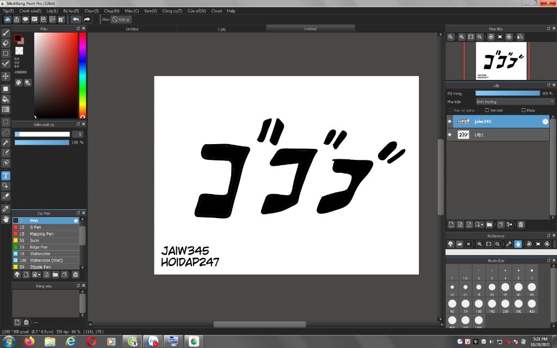Select the Lớp1 layer row
The width and height of the screenshot is (557, 348).
click(x=498, y=135)
